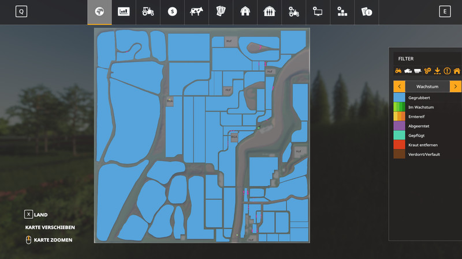Click the green Im Wachstum swatch
462x259 pixels.
tap(399, 107)
